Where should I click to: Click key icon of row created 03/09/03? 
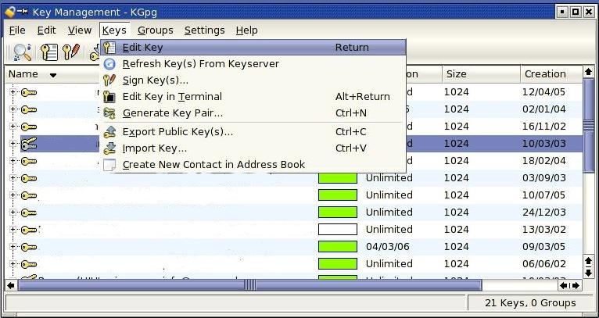(x=29, y=178)
